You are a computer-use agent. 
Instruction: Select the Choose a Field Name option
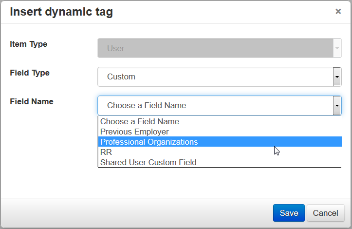[140, 121]
